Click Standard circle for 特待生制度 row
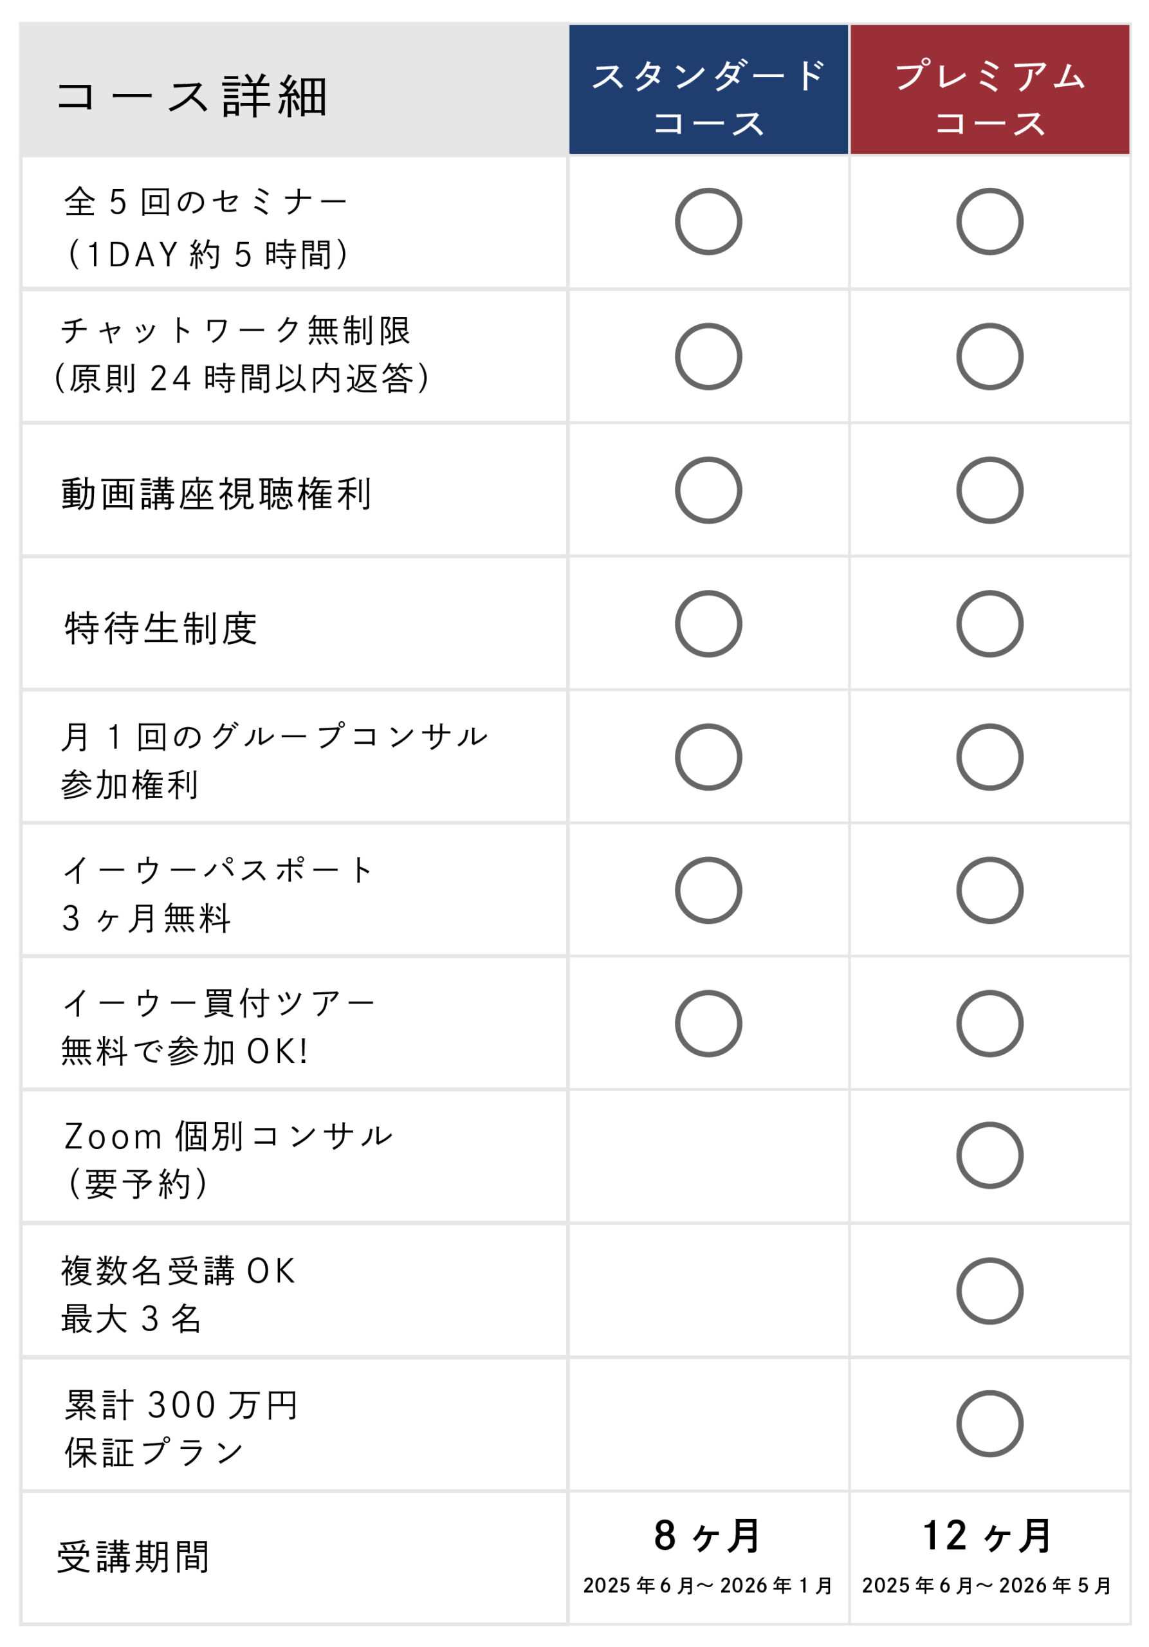This screenshot has width=1149, height=1647. point(708,623)
